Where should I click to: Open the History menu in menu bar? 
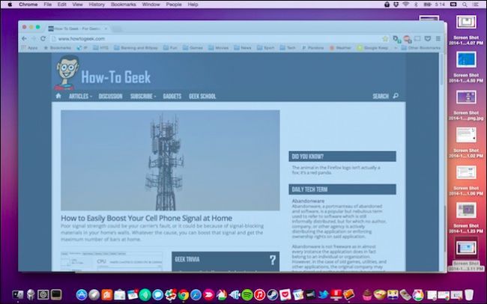point(97,4)
